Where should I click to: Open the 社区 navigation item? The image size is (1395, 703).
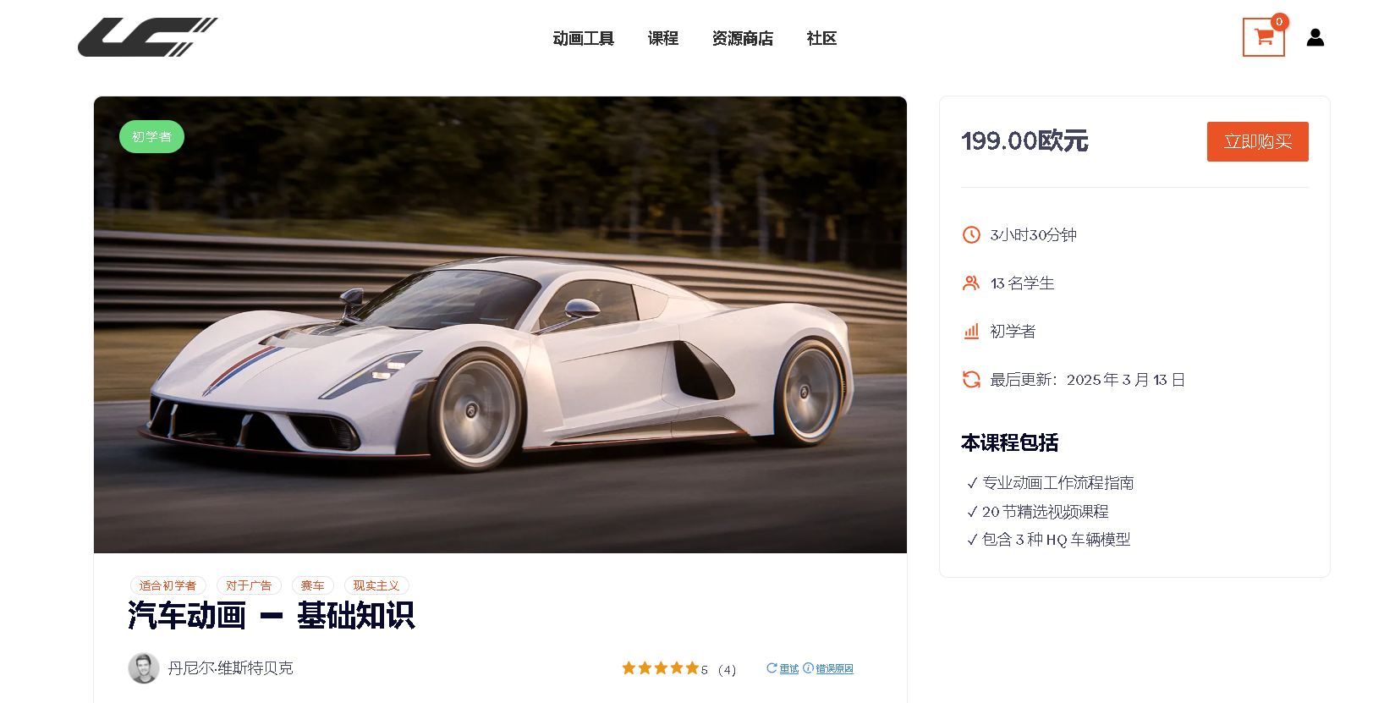(x=821, y=38)
